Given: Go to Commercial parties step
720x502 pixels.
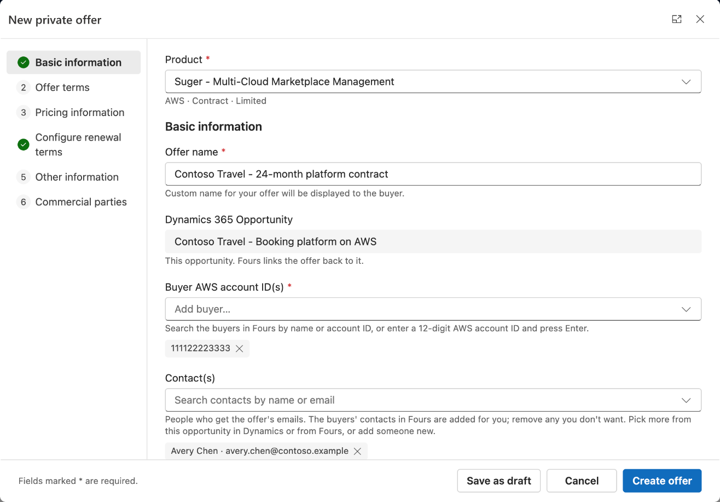Looking at the screenshot, I should [x=73, y=203].
